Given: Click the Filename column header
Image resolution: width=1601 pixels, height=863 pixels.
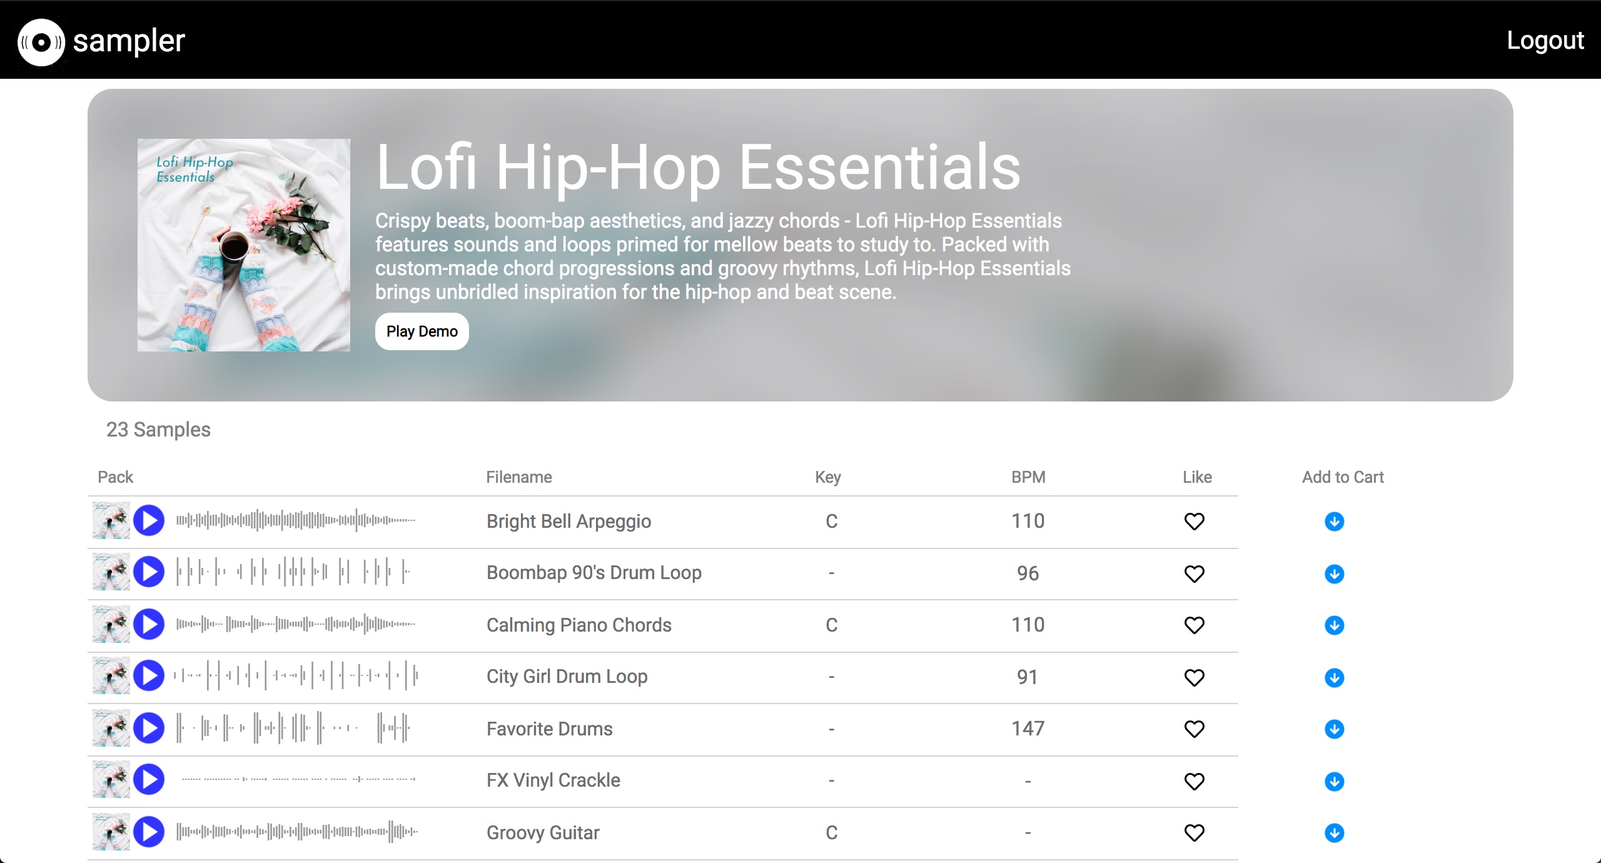Looking at the screenshot, I should click(519, 477).
